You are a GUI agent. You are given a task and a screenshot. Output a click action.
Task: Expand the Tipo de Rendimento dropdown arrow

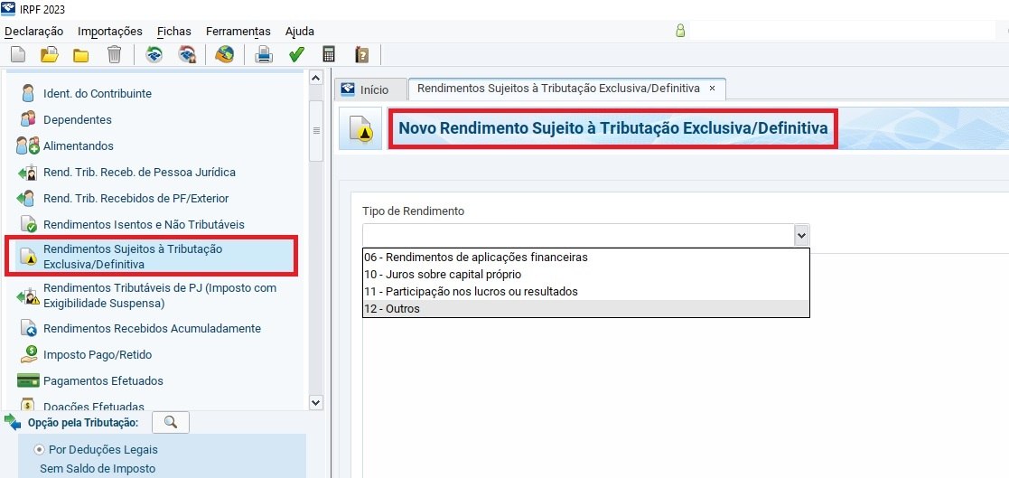[x=800, y=235]
